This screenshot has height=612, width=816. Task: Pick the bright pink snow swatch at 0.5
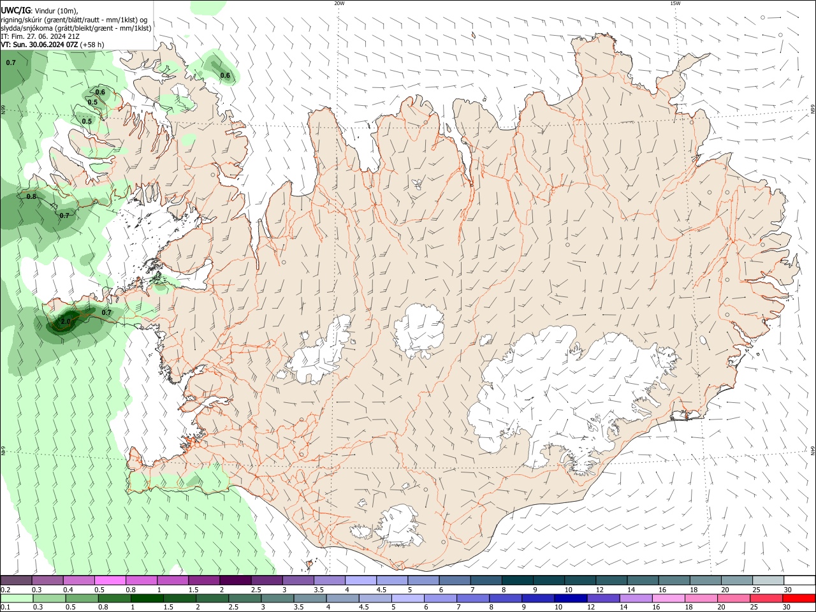pos(110,580)
